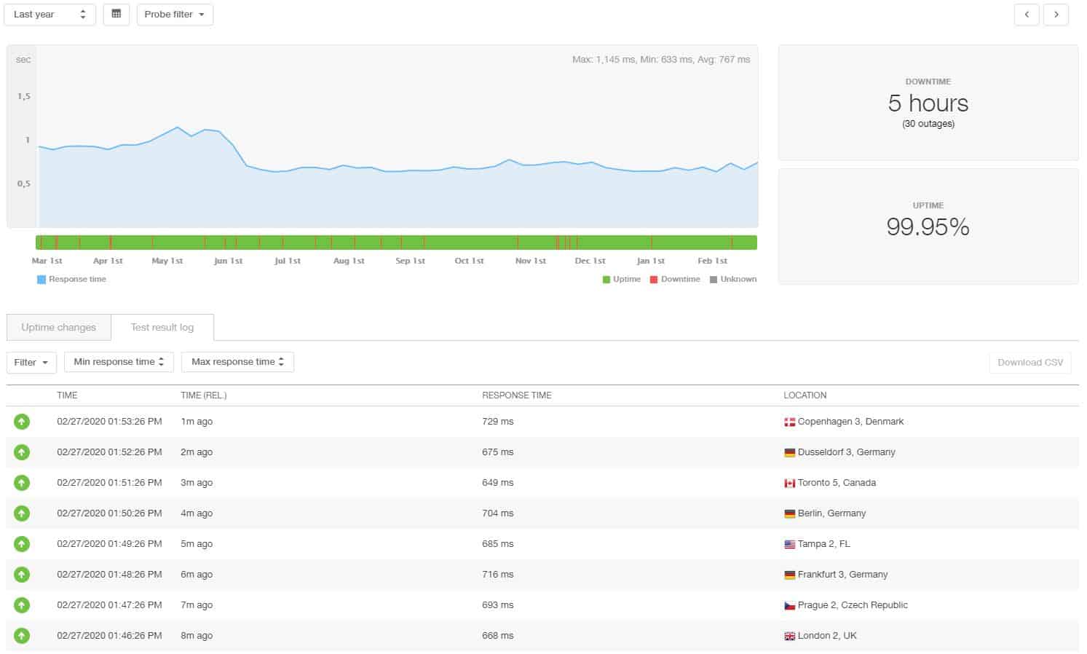The width and height of the screenshot is (1087, 654).
Task: Click the '1m ago' relative time cell
Action: click(x=197, y=422)
